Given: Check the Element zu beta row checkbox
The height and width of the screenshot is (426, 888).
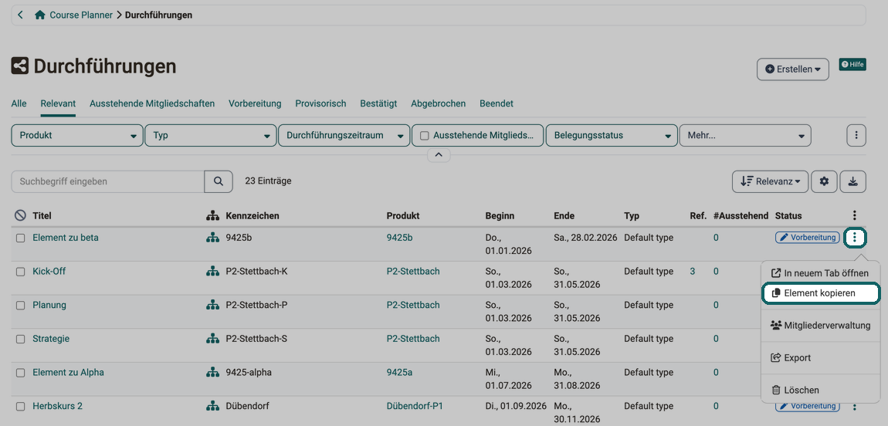Looking at the screenshot, I should point(20,238).
